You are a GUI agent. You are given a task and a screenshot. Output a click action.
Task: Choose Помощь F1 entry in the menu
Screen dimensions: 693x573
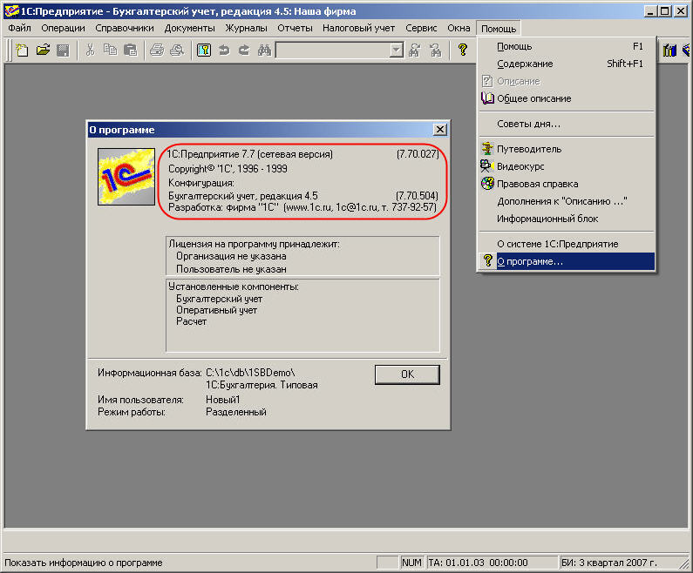click(x=567, y=46)
